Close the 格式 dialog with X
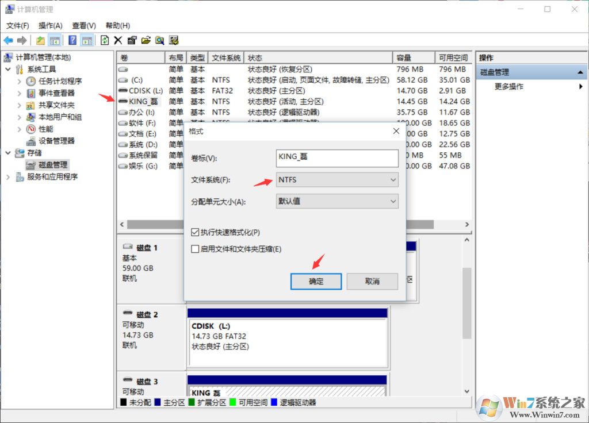589x423 pixels. (396, 131)
